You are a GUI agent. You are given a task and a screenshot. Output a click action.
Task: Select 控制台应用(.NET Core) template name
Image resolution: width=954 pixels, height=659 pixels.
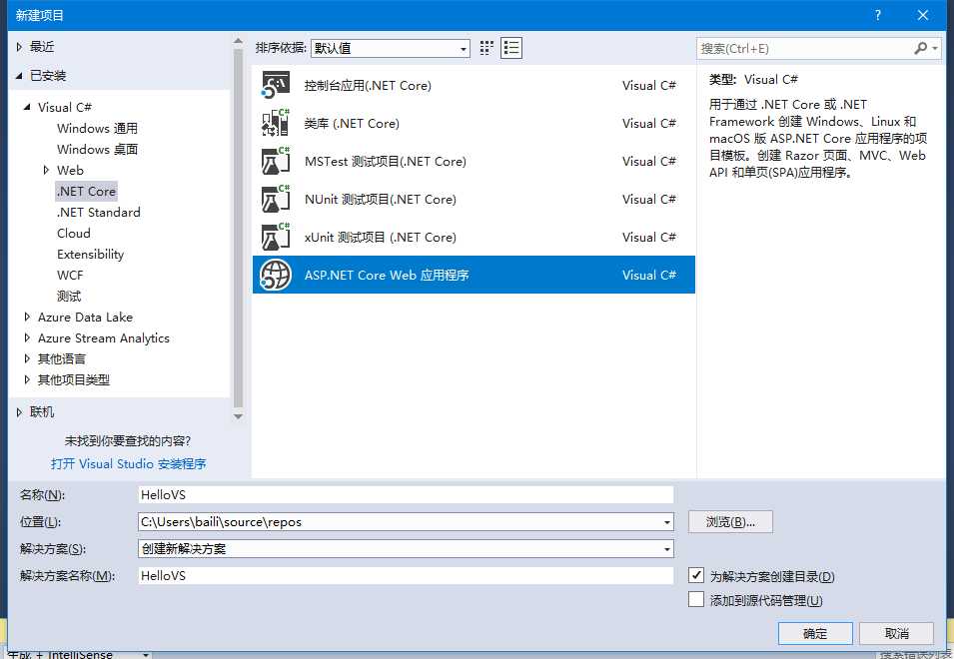(x=368, y=86)
